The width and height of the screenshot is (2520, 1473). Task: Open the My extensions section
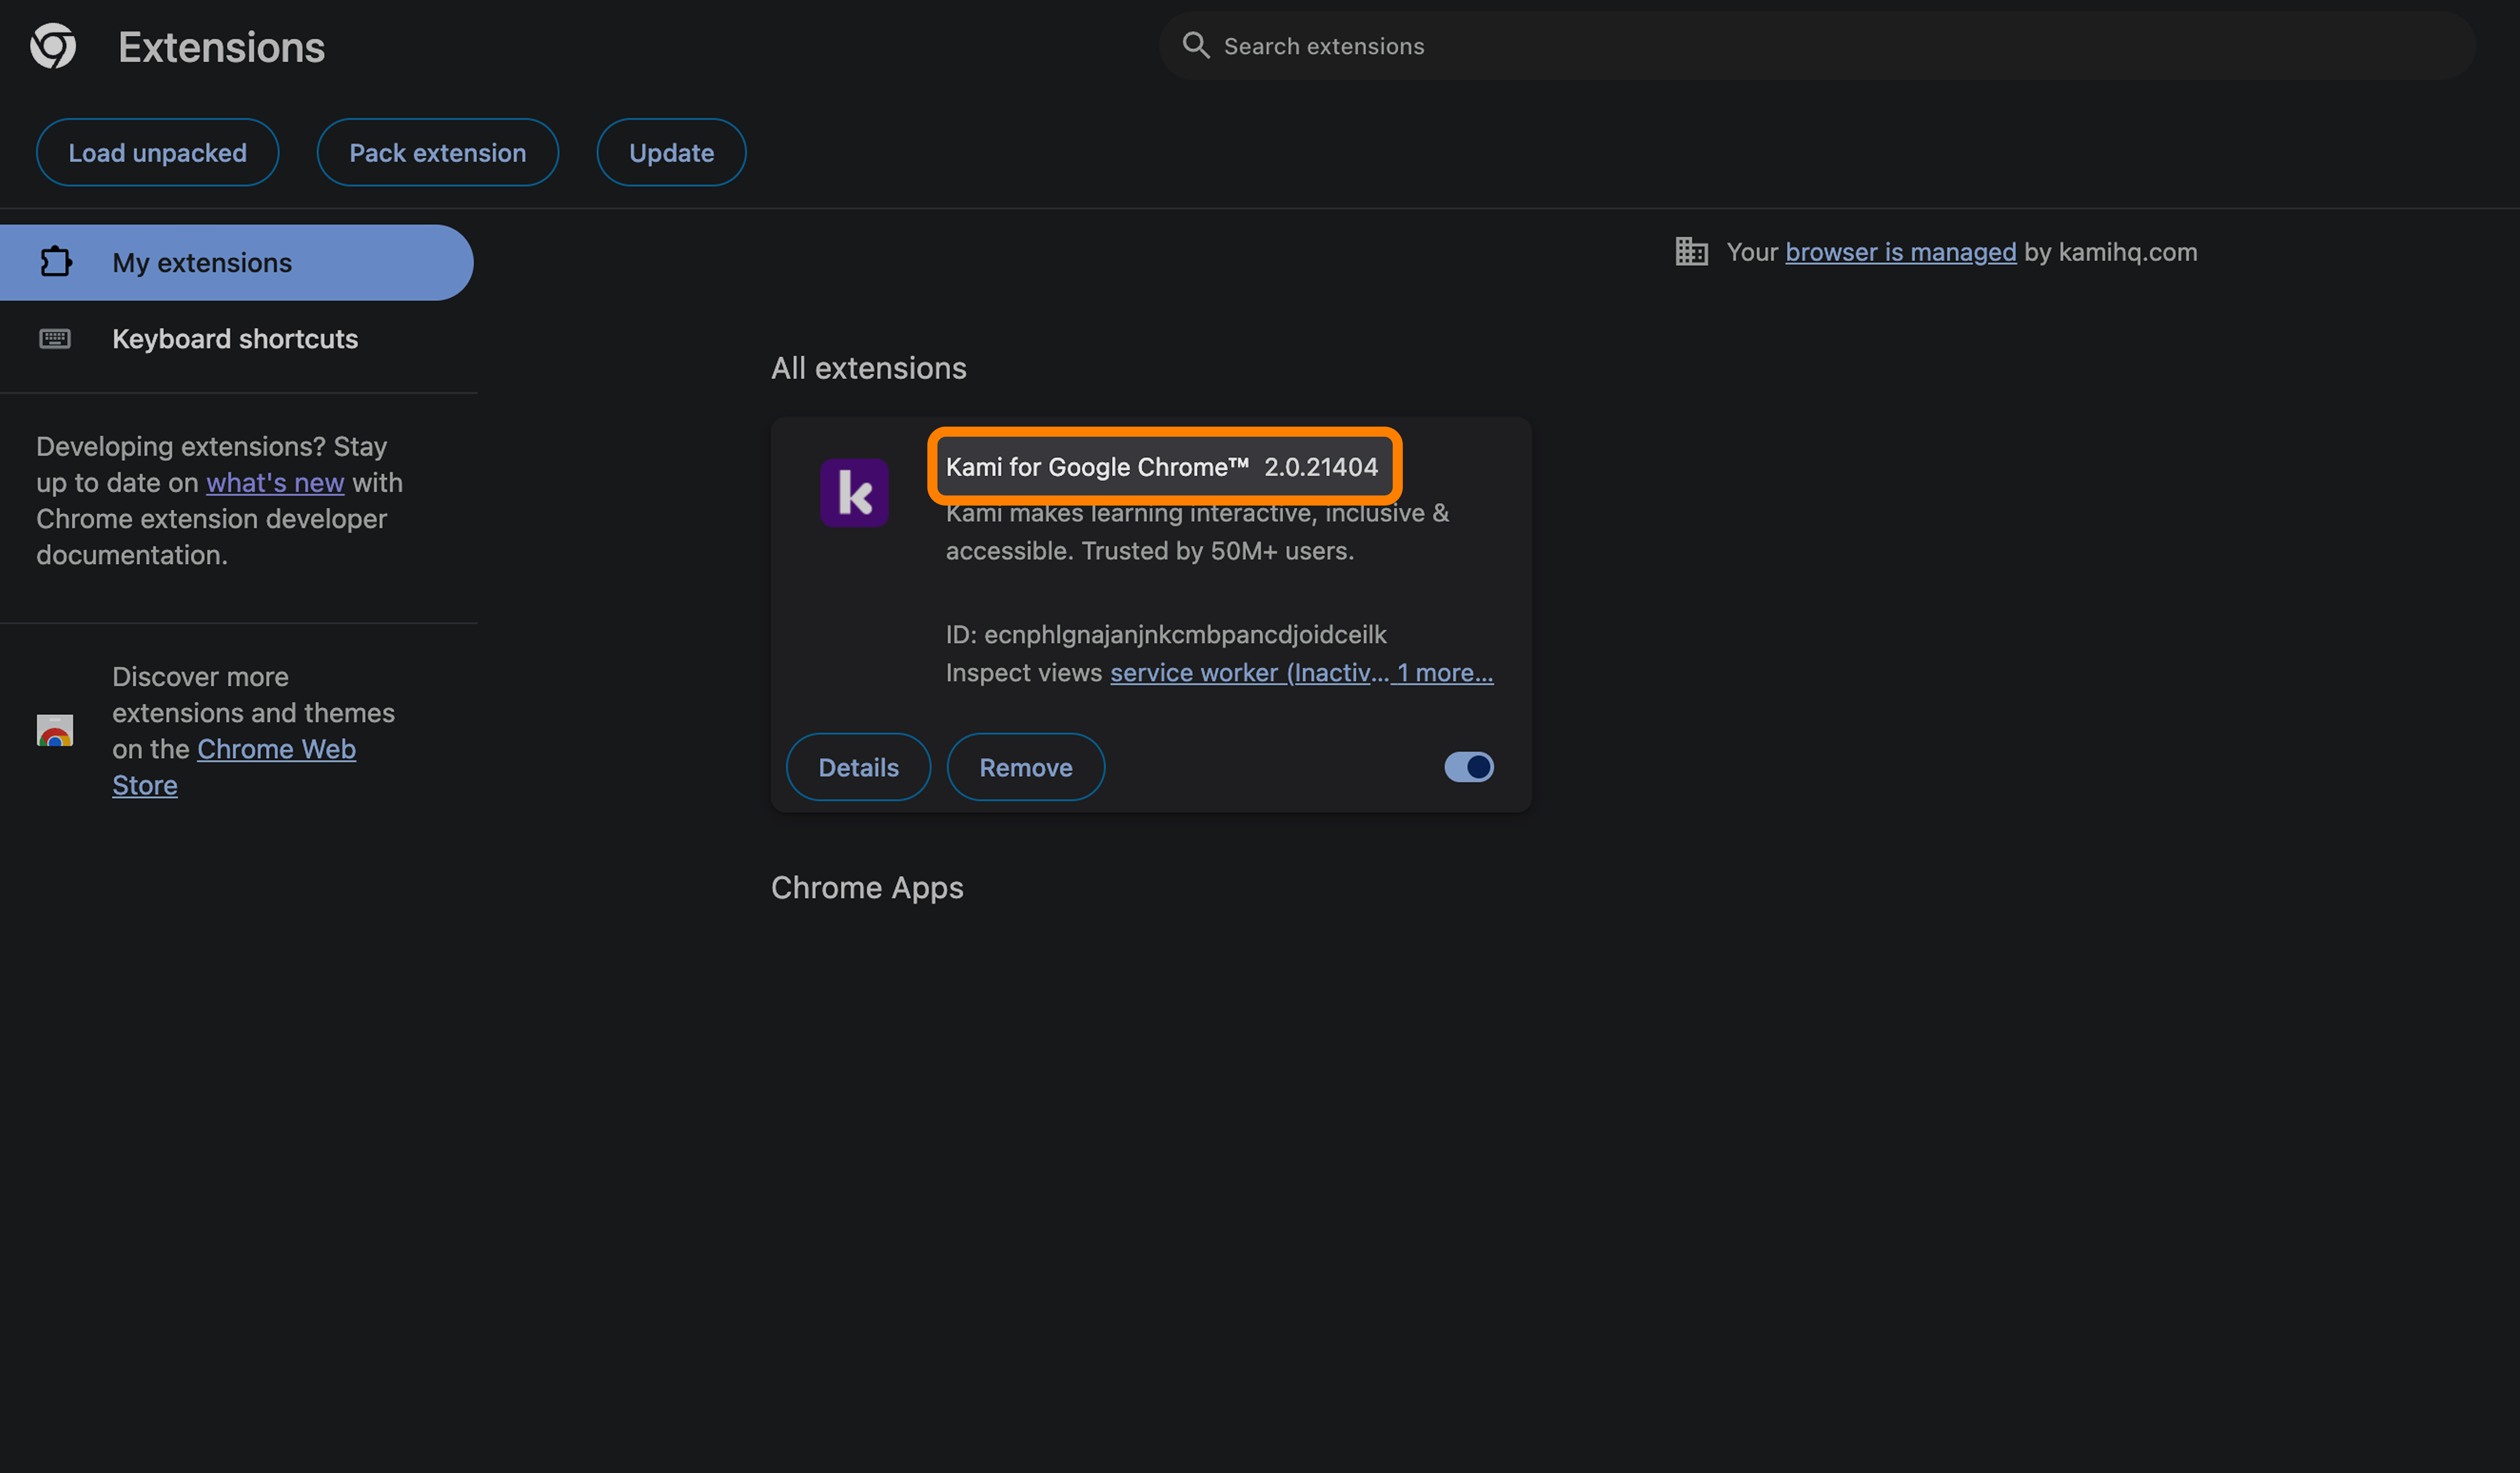[202, 263]
